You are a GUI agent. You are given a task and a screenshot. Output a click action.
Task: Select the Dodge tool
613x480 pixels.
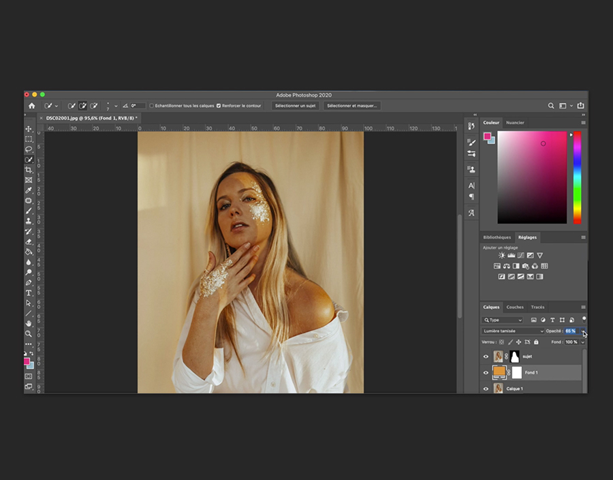point(29,272)
